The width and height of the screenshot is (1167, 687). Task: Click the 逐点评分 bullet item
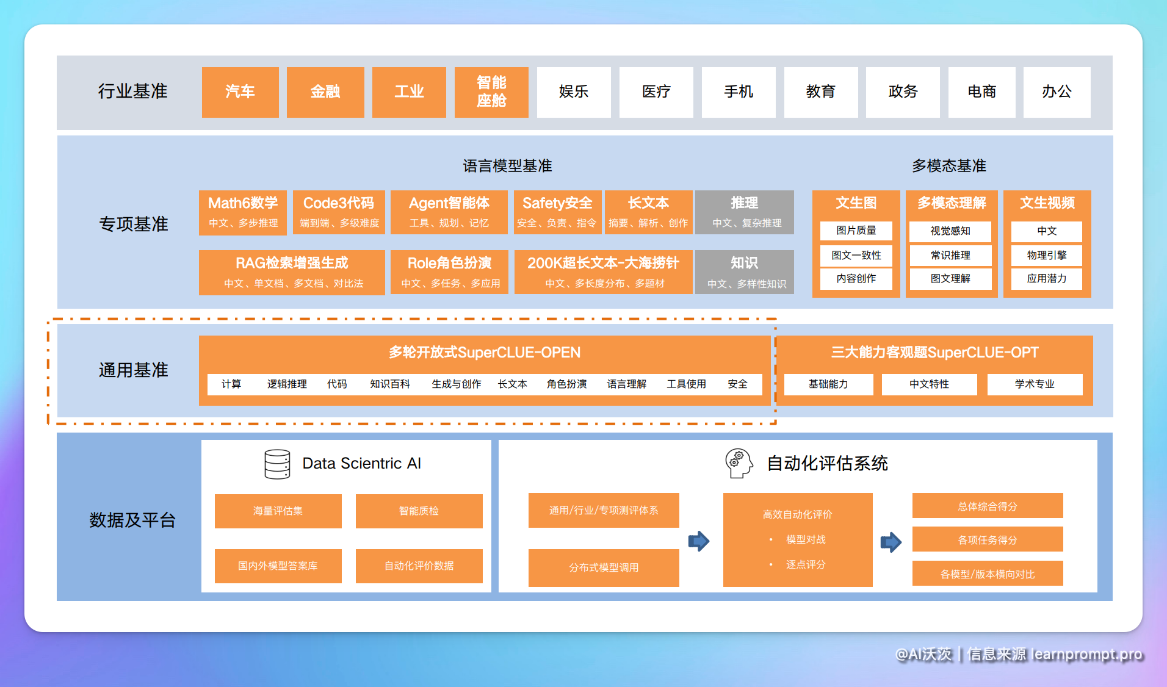coord(806,565)
